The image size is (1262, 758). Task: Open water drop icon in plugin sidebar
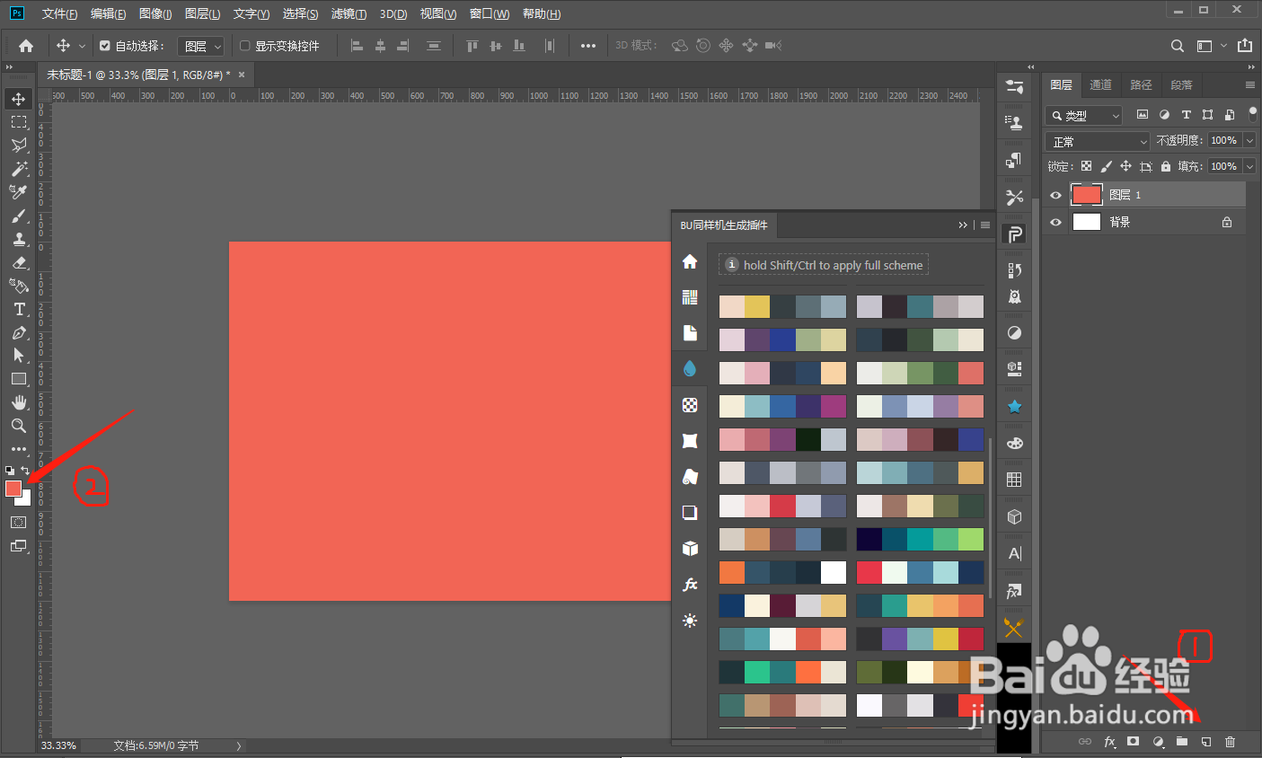click(690, 369)
